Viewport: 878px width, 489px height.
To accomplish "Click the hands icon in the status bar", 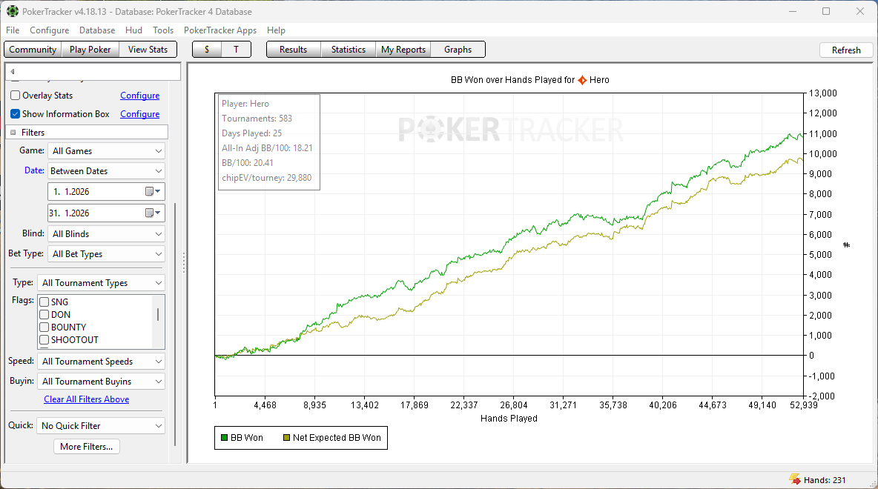I will tap(794, 479).
